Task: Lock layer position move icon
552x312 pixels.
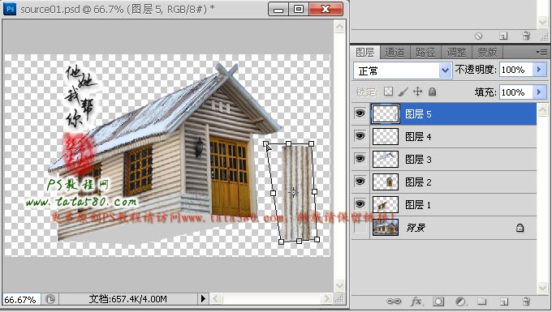Action: point(418,92)
